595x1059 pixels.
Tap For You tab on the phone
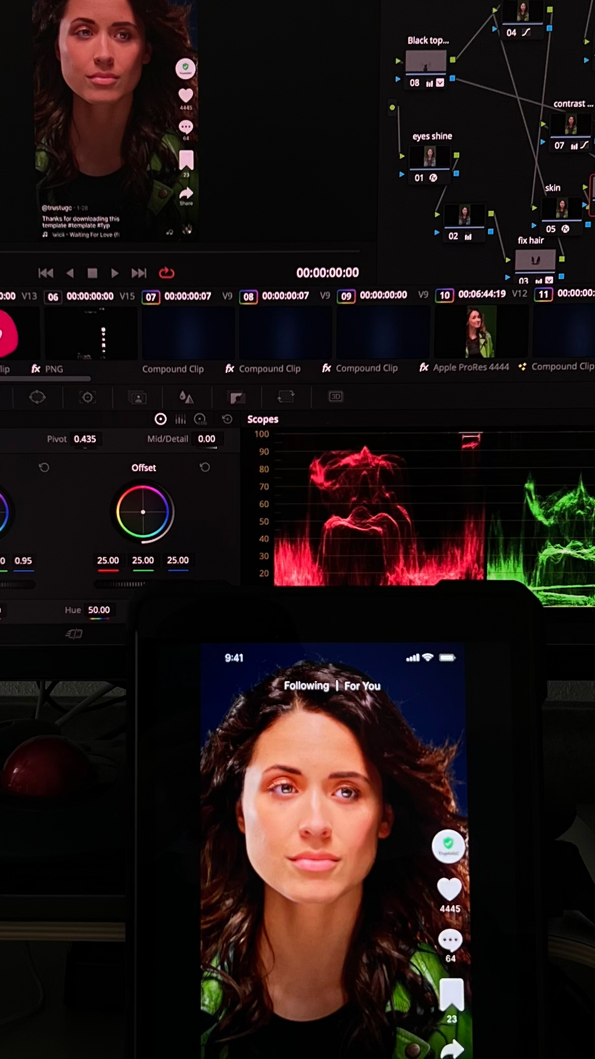click(x=363, y=686)
